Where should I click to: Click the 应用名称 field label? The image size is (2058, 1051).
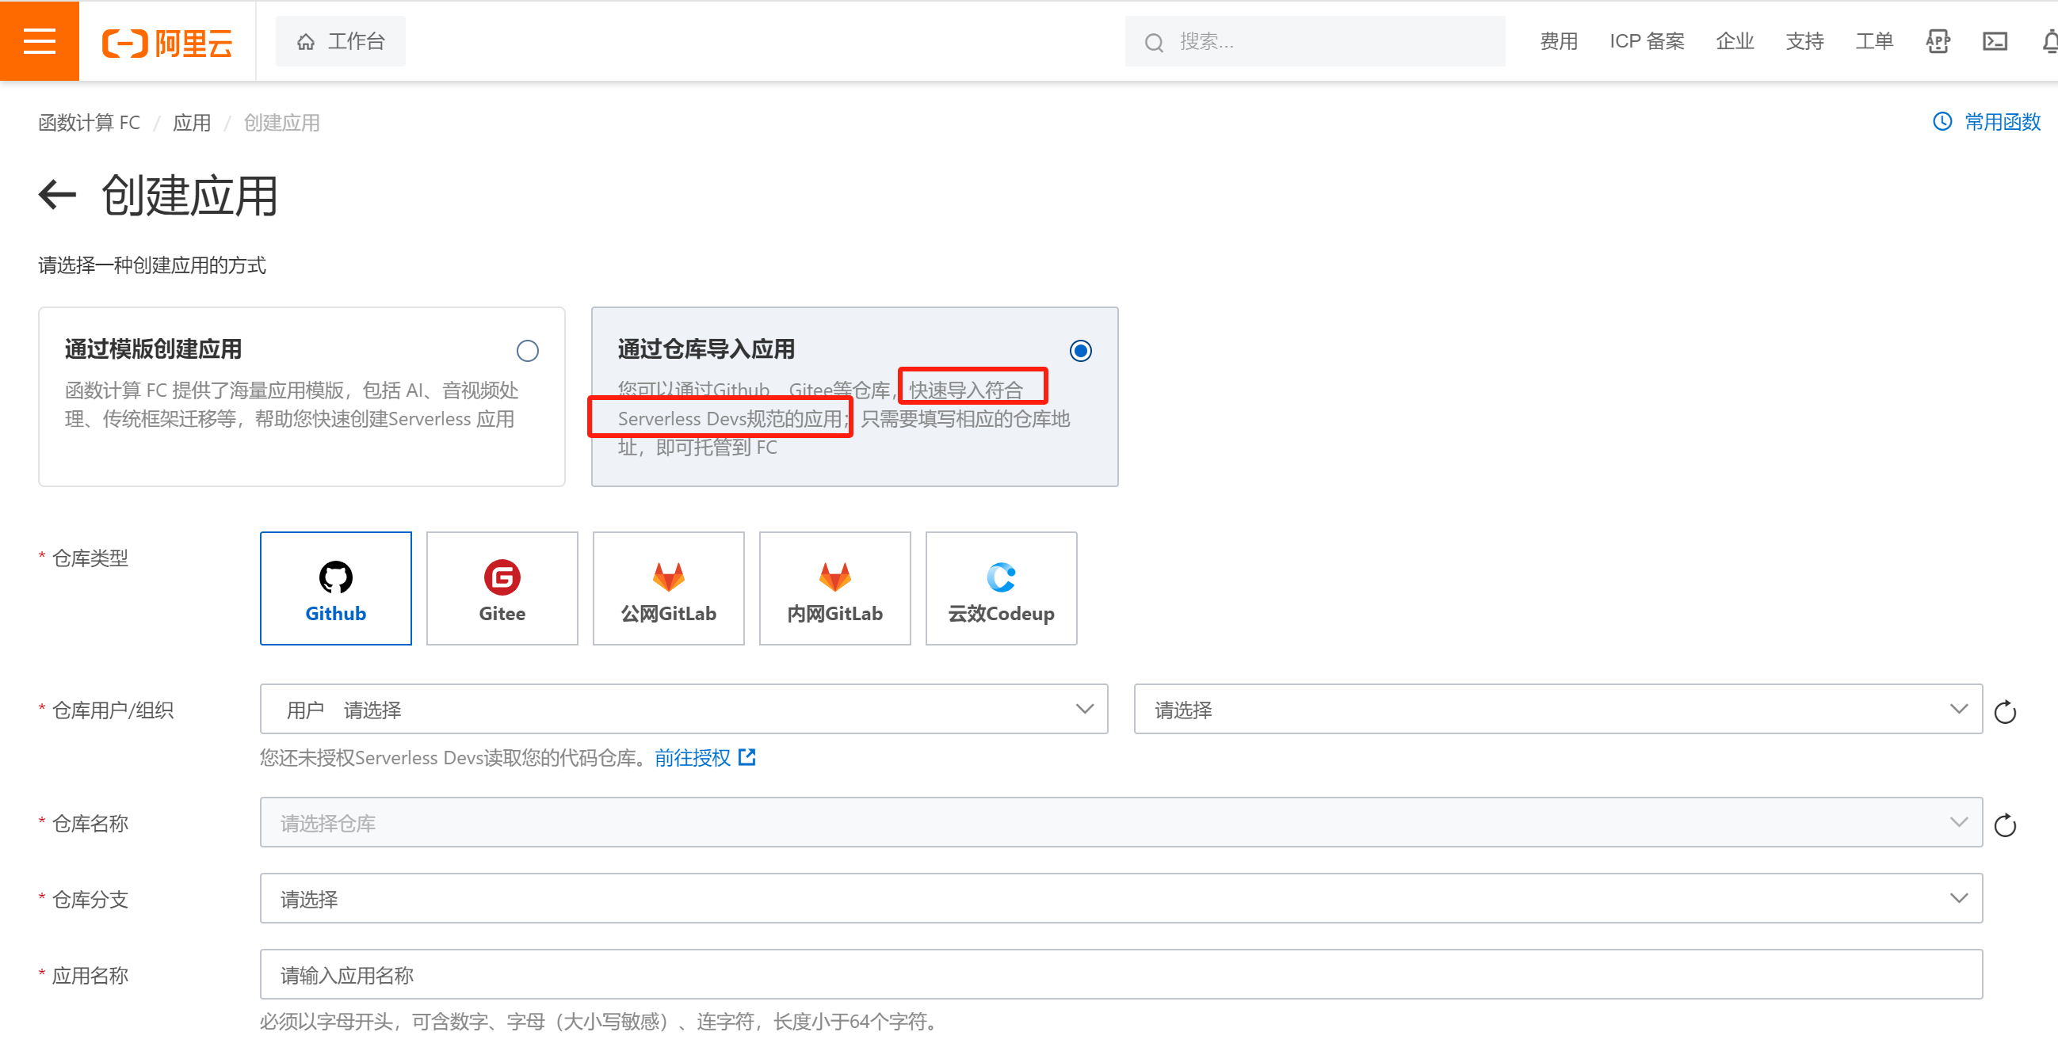[x=90, y=975]
